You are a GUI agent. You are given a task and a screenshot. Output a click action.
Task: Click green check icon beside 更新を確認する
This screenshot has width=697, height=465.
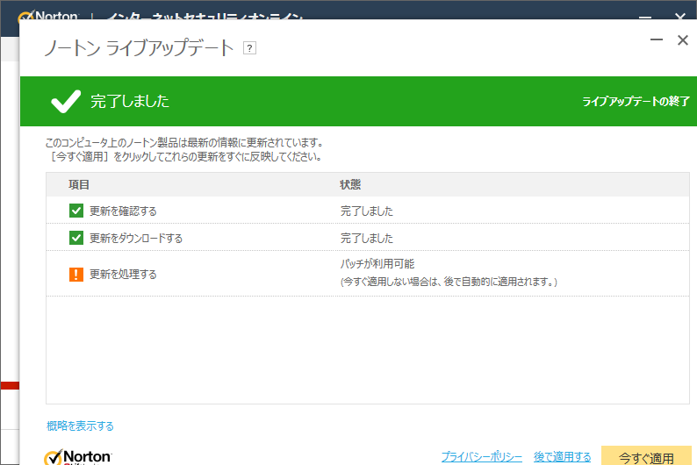tap(76, 211)
